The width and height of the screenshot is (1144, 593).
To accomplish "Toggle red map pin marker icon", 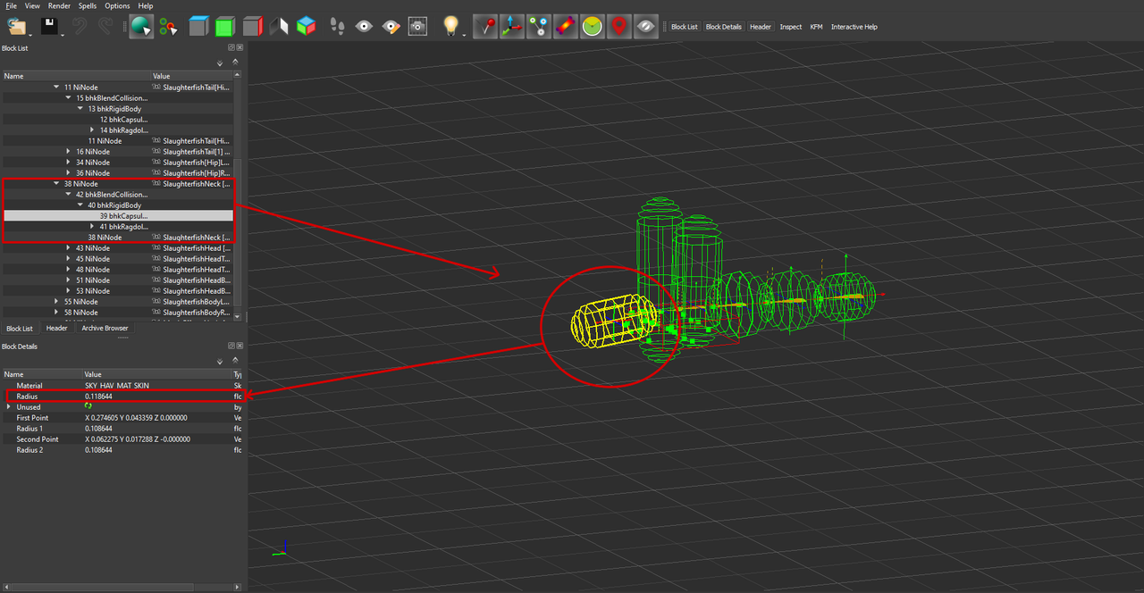I will click(x=618, y=26).
